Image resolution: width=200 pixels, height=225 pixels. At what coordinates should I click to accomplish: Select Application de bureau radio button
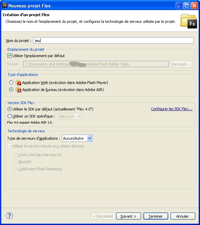(x=11, y=90)
